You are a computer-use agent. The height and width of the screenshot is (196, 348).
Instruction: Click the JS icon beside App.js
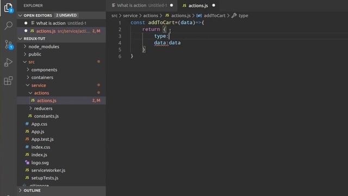click(x=27, y=132)
